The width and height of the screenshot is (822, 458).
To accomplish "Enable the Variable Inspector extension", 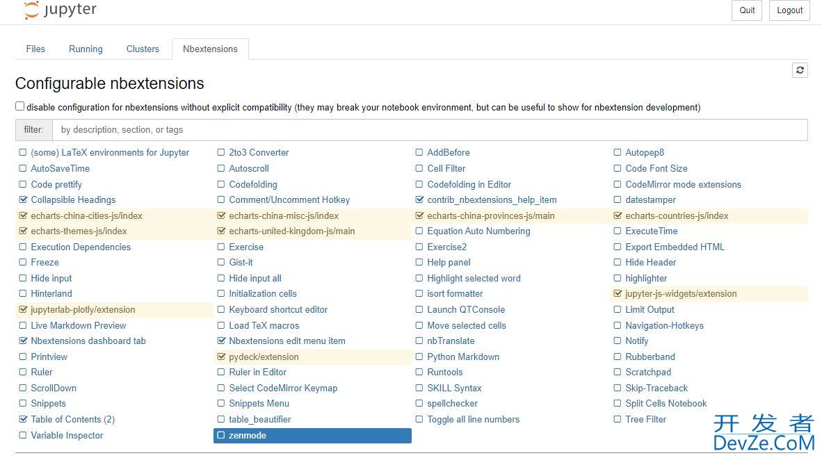I will (23, 435).
